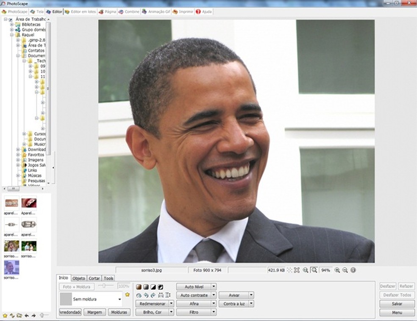Click the full screen view icon
Image resolution: width=417 pixels, height=321 pixels.
coord(297,270)
